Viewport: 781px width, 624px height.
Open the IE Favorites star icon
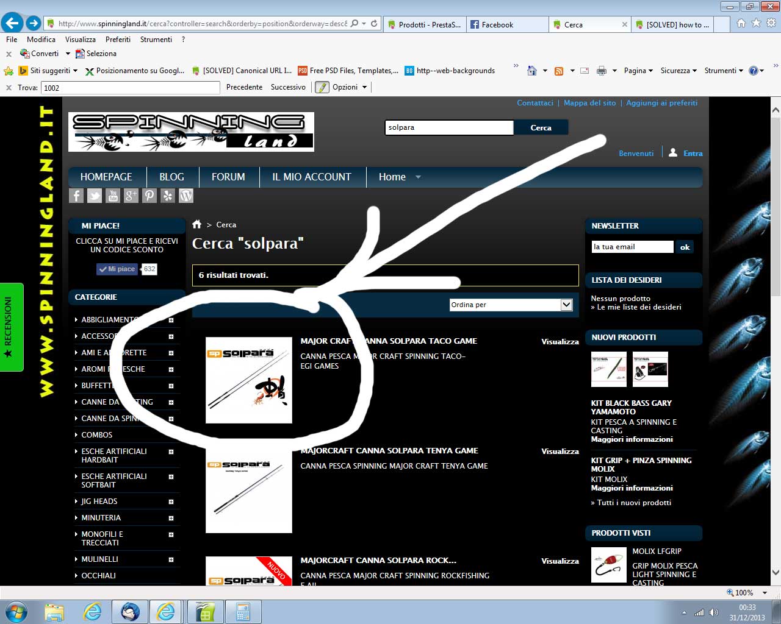point(756,23)
